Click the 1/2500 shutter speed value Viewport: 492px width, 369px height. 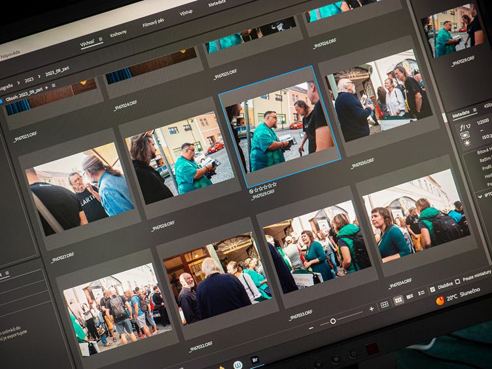click(483, 121)
